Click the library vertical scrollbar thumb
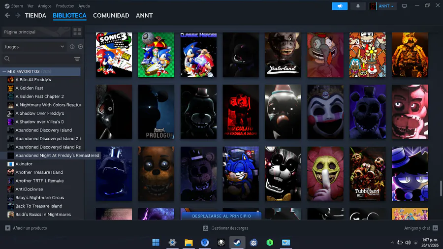 point(441,188)
